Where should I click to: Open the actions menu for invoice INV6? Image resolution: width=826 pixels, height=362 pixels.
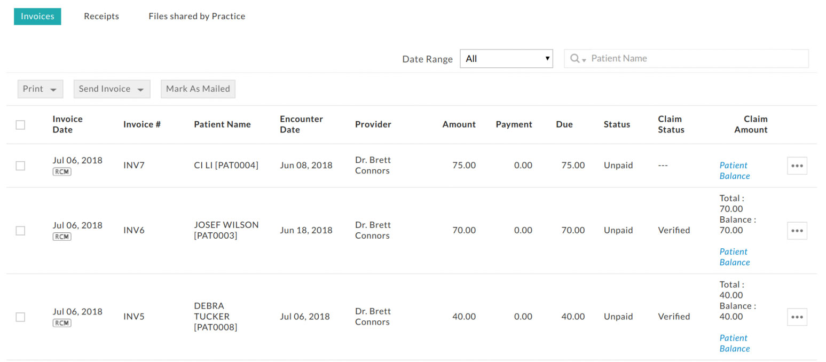tap(797, 231)
